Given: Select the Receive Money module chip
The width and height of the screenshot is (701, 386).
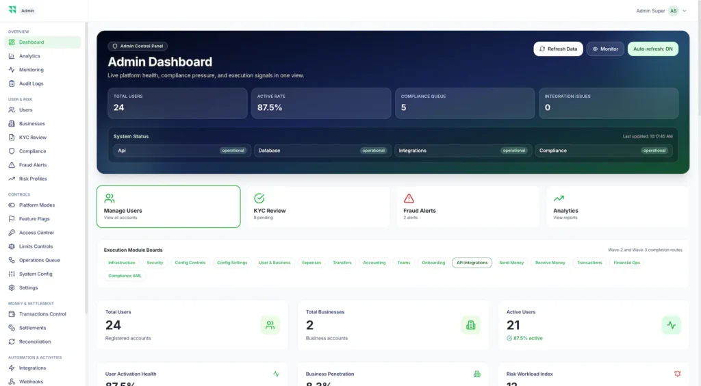Looking at the screenshot, I should pyautogui.click(x=550, y=263).
